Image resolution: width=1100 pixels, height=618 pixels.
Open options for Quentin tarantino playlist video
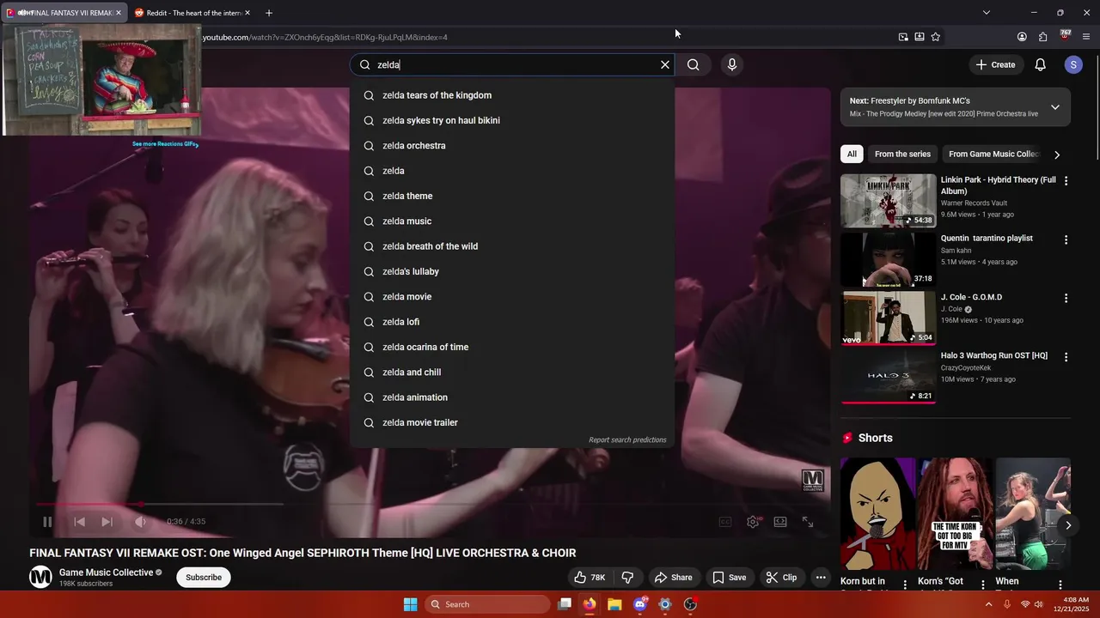[x=1066, y=239]
